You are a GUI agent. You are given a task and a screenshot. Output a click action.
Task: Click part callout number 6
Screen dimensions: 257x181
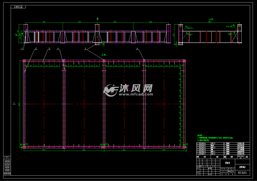click(x=137, y=49)
